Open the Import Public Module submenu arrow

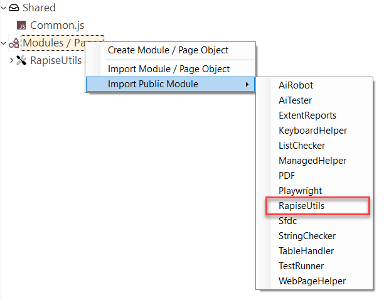click(x=247, y=84)
